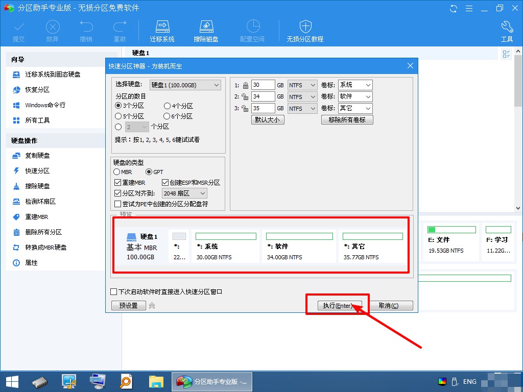Select the MBR disk type radio
The height and width of the screenshot is (392, 523).
point(117,172)
